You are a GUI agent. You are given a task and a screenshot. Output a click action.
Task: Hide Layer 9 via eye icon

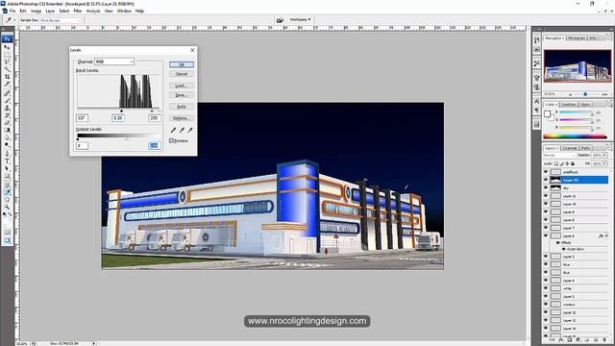pos(546,211)
